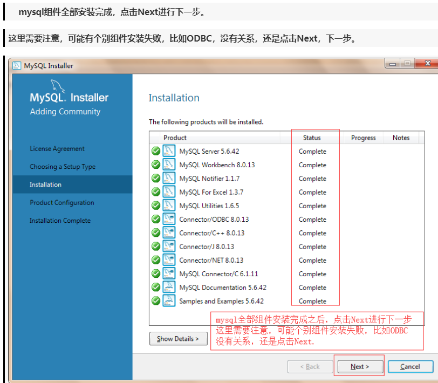This screenshot has height=383, width=438.
Task: Select the MySQL Server 5.6.42 row text
Action: [209, 152]
